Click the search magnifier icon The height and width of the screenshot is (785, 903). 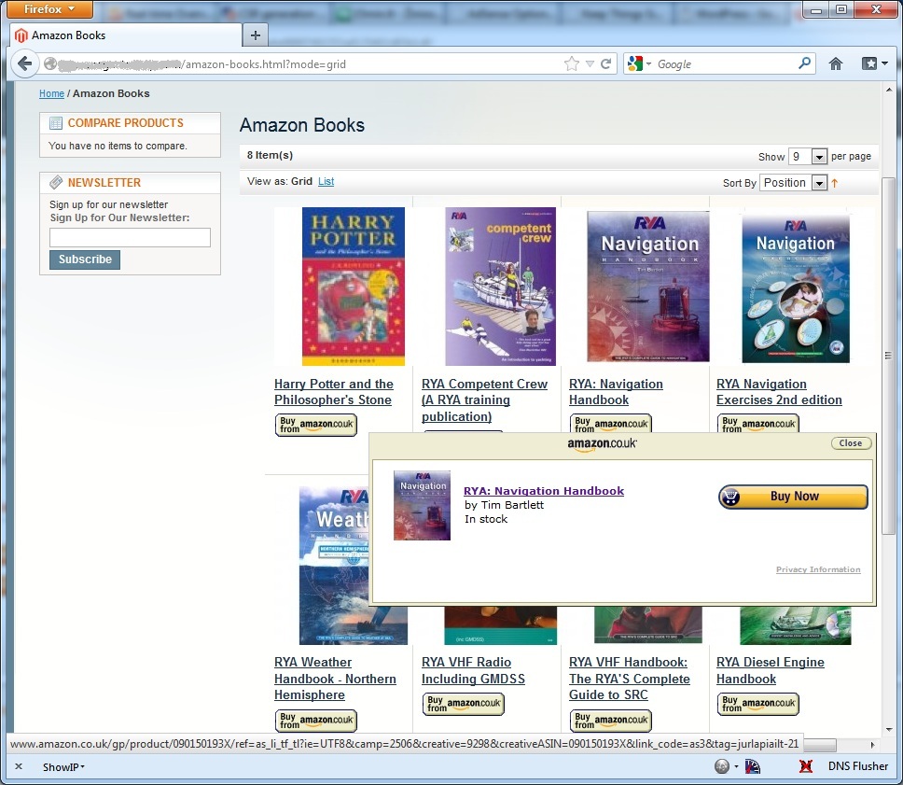[804, 63]
